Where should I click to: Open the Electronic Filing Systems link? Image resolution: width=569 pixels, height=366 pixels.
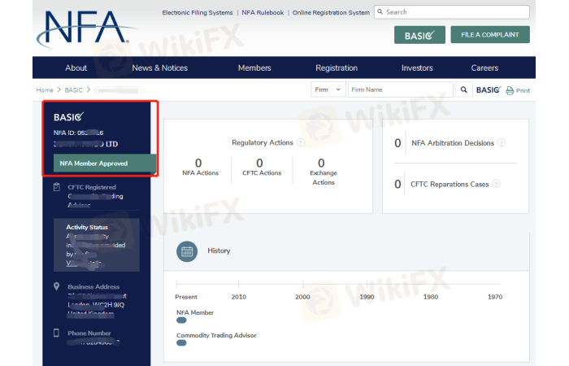click(x=198, y=13)
